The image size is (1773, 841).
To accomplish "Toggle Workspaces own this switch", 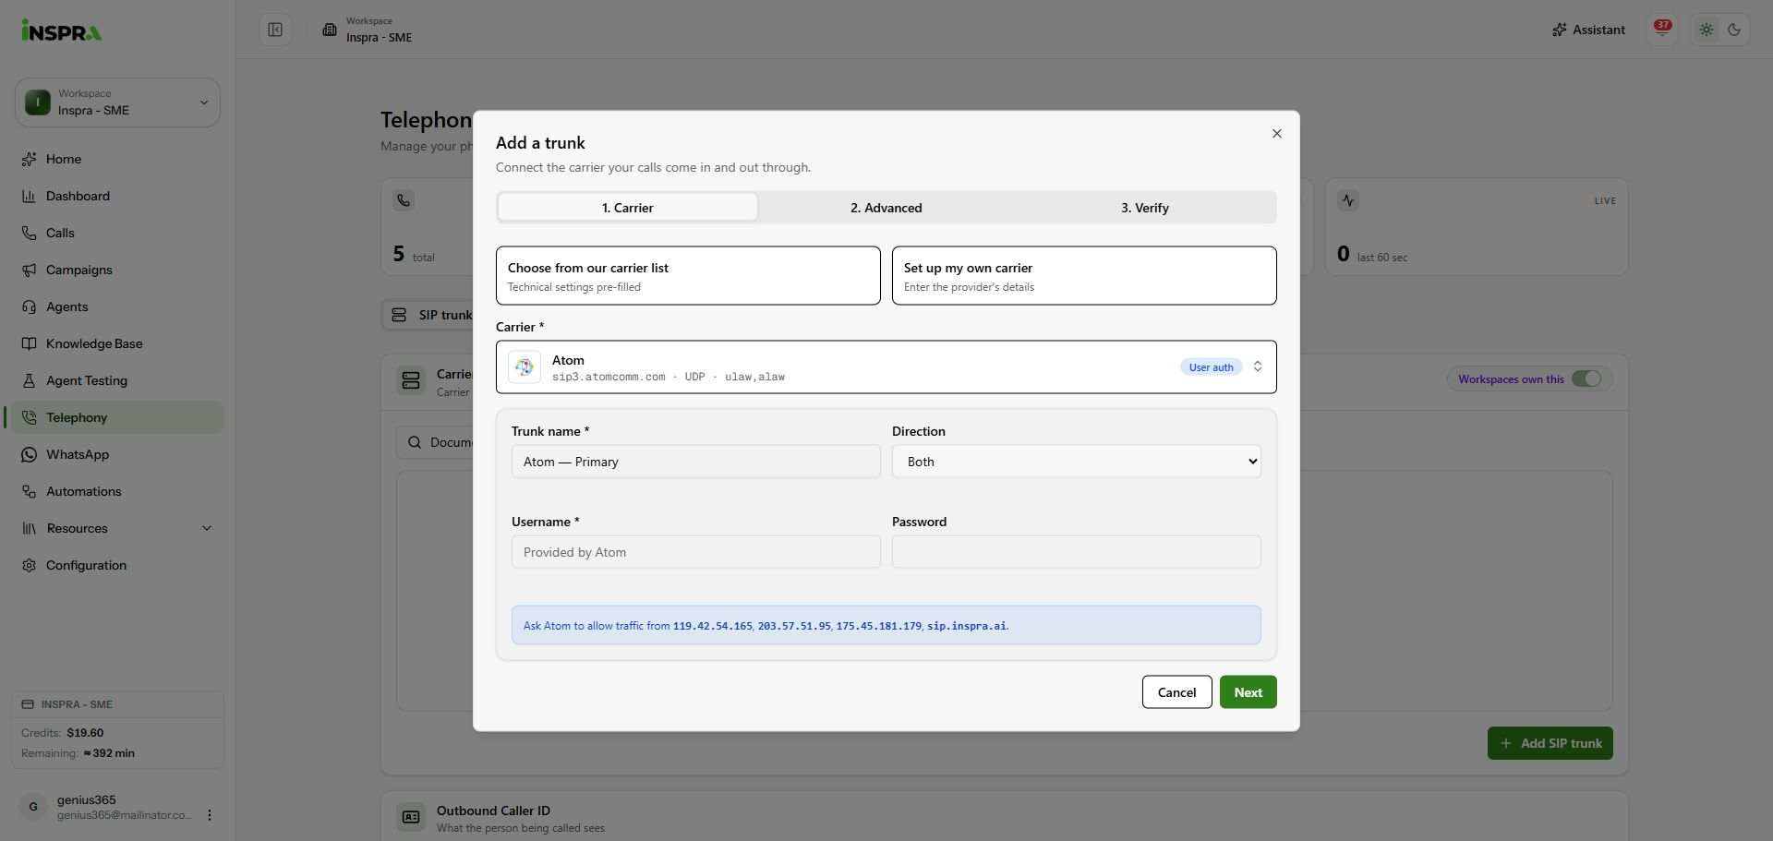I will click(x=1586, y=378).
